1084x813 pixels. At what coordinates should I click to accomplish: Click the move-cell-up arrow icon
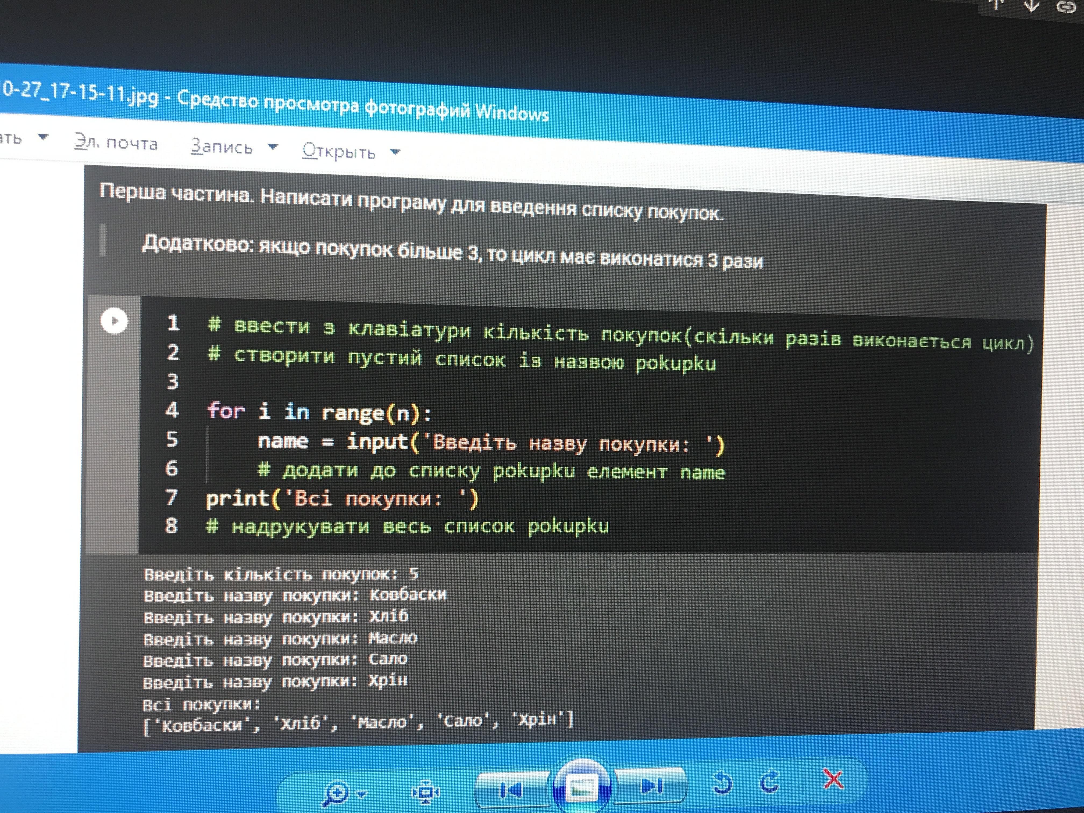coord(996,5)
